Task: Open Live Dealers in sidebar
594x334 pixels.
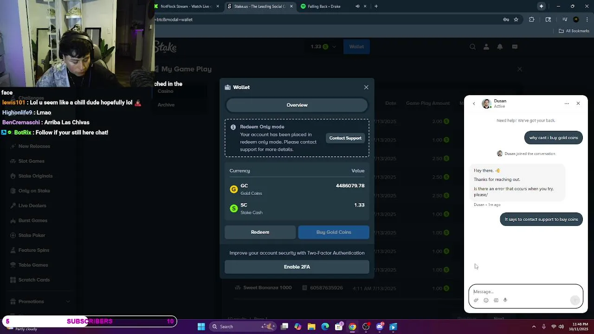Action: (32, 206)
